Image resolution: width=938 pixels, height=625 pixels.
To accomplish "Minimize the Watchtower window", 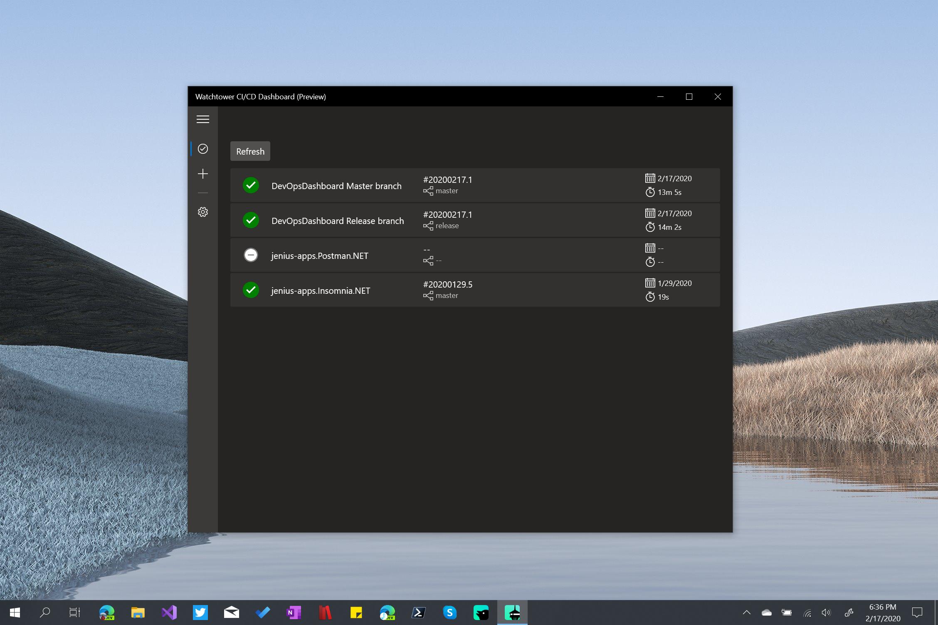I will 660,96.
